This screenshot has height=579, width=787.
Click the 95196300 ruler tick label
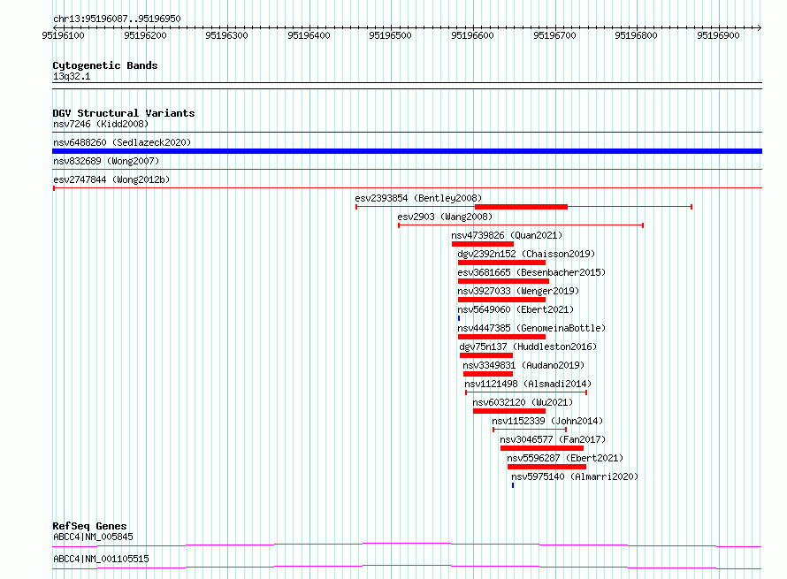pyautogui.click(x=226, y=35)
